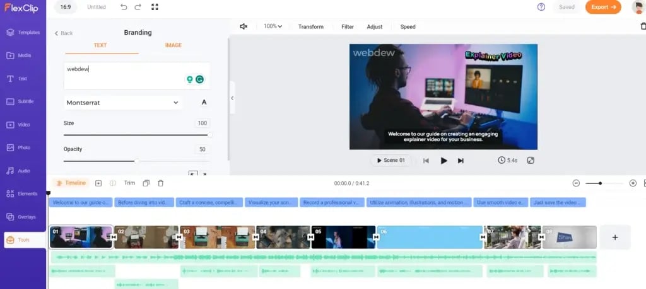The height and width of the screenshot is (289, 646).
Task: Collapse the left Branding panel using its arrow
Action: click(x=232, y=98)
